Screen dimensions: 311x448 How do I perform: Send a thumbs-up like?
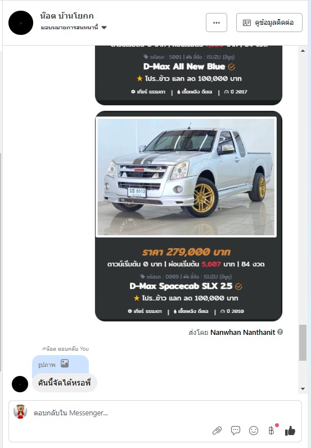(x=290, y=431)
